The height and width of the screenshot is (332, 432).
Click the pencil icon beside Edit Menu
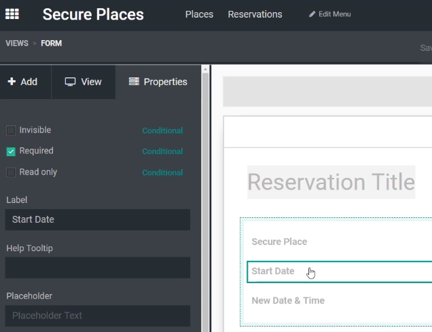coord(312,14)
